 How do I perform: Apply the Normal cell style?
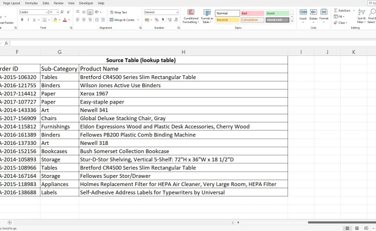coord(227,13)
